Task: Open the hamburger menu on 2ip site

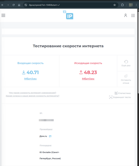Action: (x=3, y=15)
